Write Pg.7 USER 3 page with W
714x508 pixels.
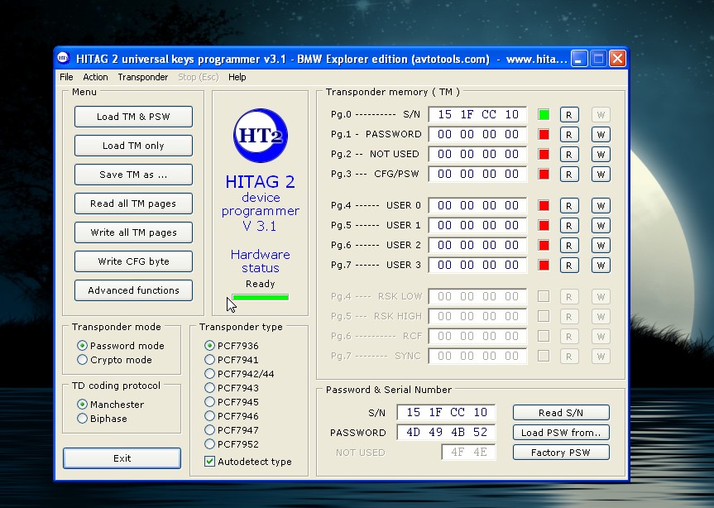[x=601, y=266]
